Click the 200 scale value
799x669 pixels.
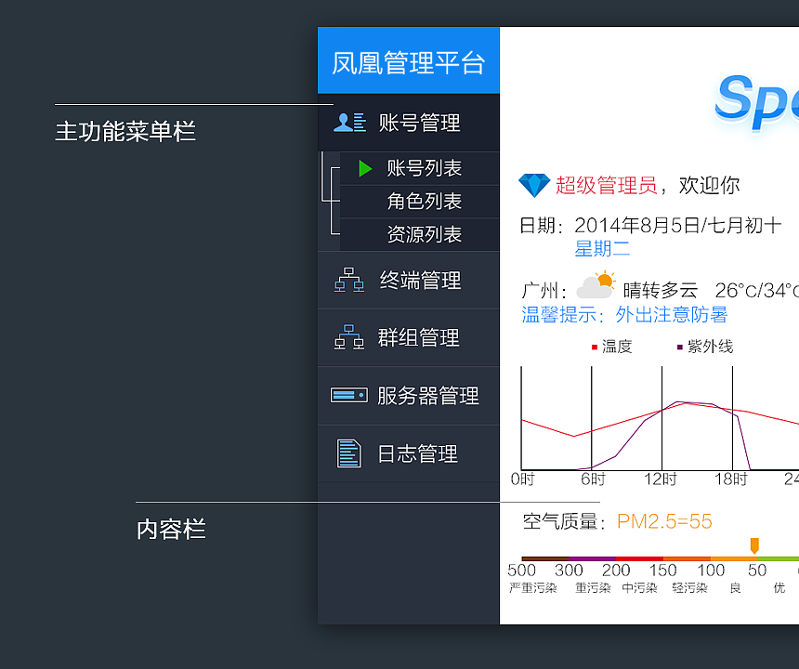616,570
